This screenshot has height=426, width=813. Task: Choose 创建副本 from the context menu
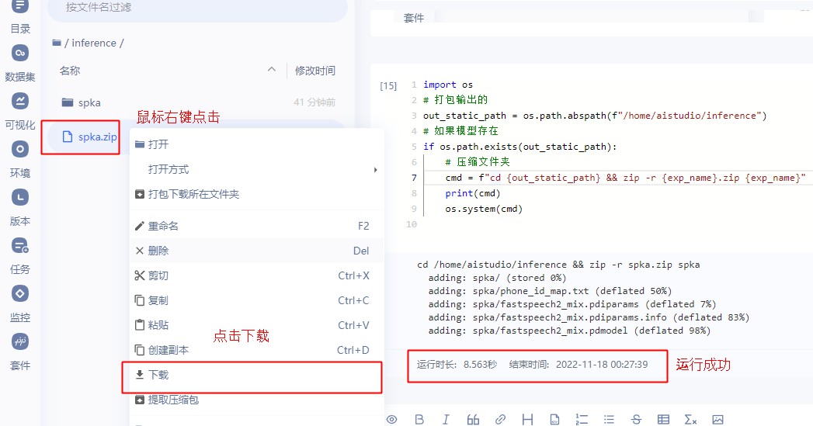(x=257, y=350)
